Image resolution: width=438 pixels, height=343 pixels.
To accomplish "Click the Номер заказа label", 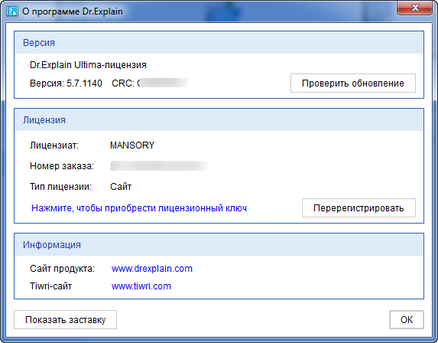I will 62,166.
